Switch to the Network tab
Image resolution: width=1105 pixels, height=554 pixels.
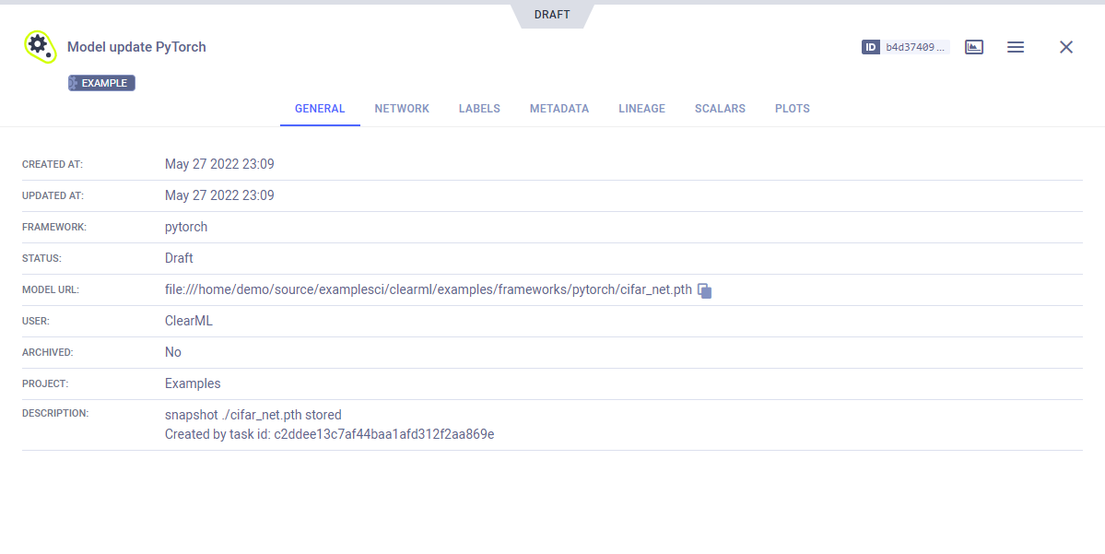click(x=402, y=109)
